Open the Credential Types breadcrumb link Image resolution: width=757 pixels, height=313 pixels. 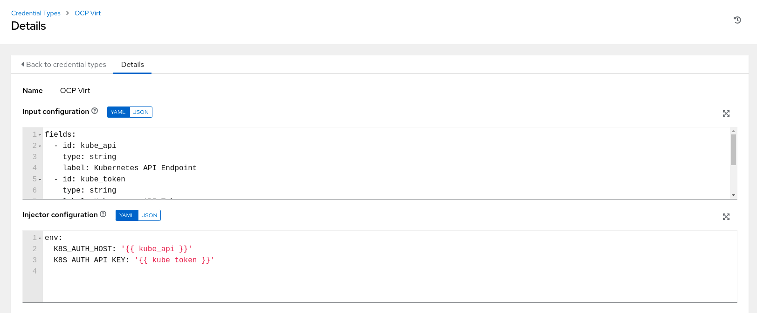tap(36, 13)
